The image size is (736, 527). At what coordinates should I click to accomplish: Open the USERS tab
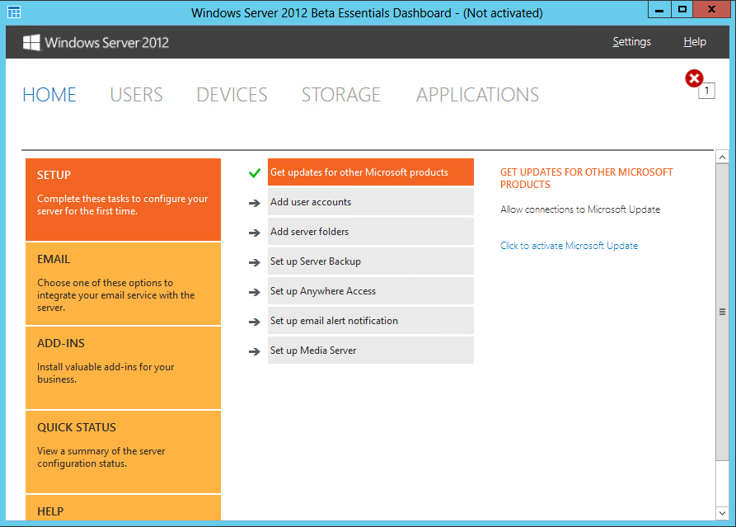click(x=136, y=95)
